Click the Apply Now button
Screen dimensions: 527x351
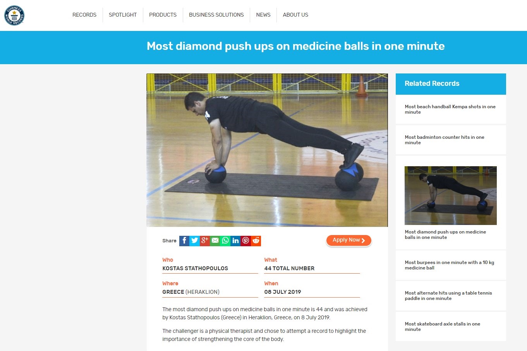coord(349,240)
